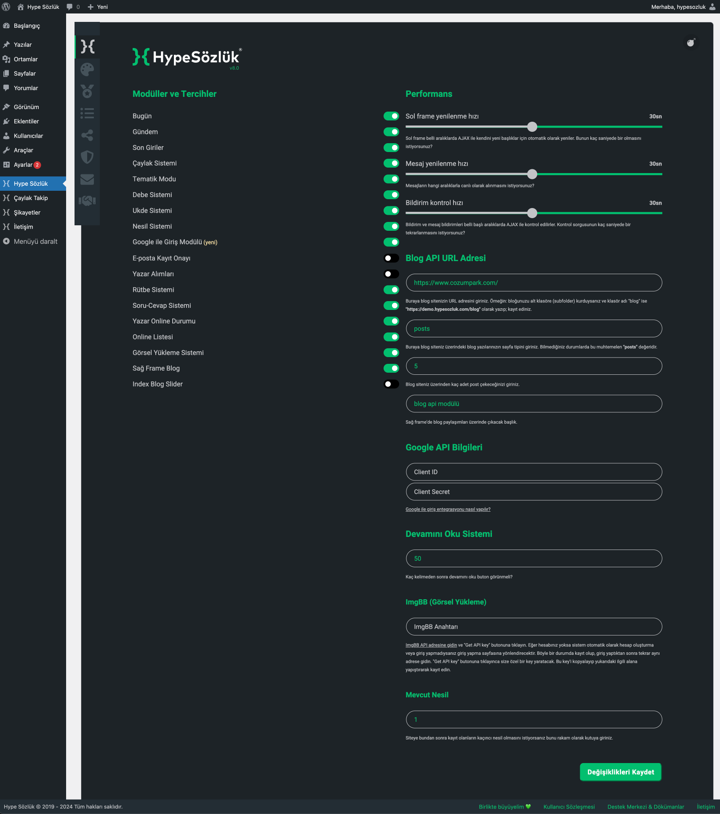Screen dimensions: 720x814
Task: Click the Client Secret input field
Action: tap(534, 492)
